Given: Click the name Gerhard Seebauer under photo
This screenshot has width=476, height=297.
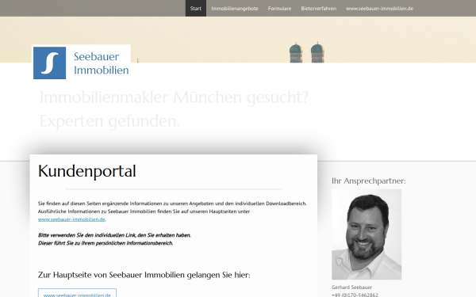Looking at the screenshot, I should click(351, 287).
